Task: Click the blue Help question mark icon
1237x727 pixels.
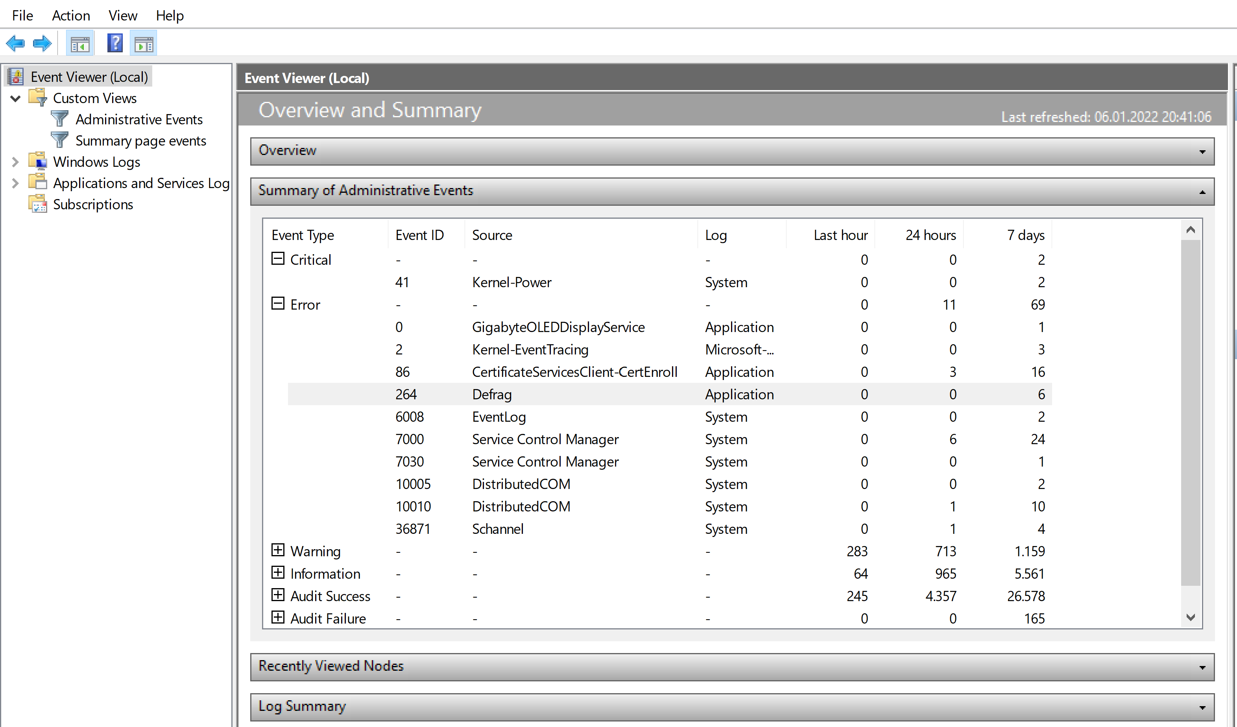Action: tap(115, 44)
